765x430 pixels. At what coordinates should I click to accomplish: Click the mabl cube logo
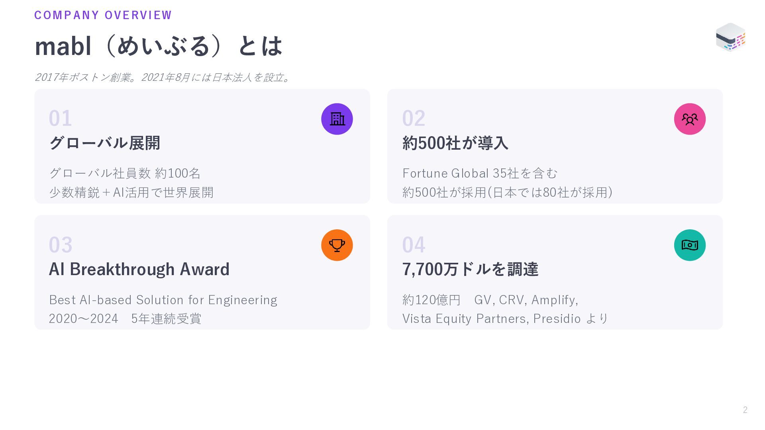click(730, 37)
